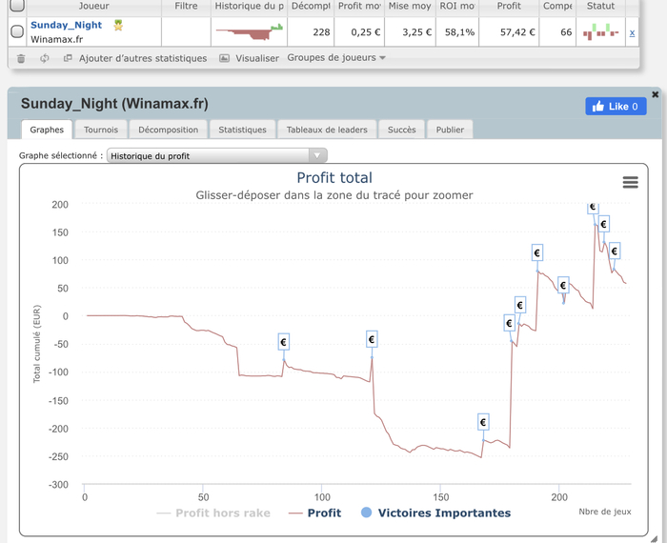The image size is (667, 543).
Task: Toggle Victoires Importantes legend series
Action: 436,513
